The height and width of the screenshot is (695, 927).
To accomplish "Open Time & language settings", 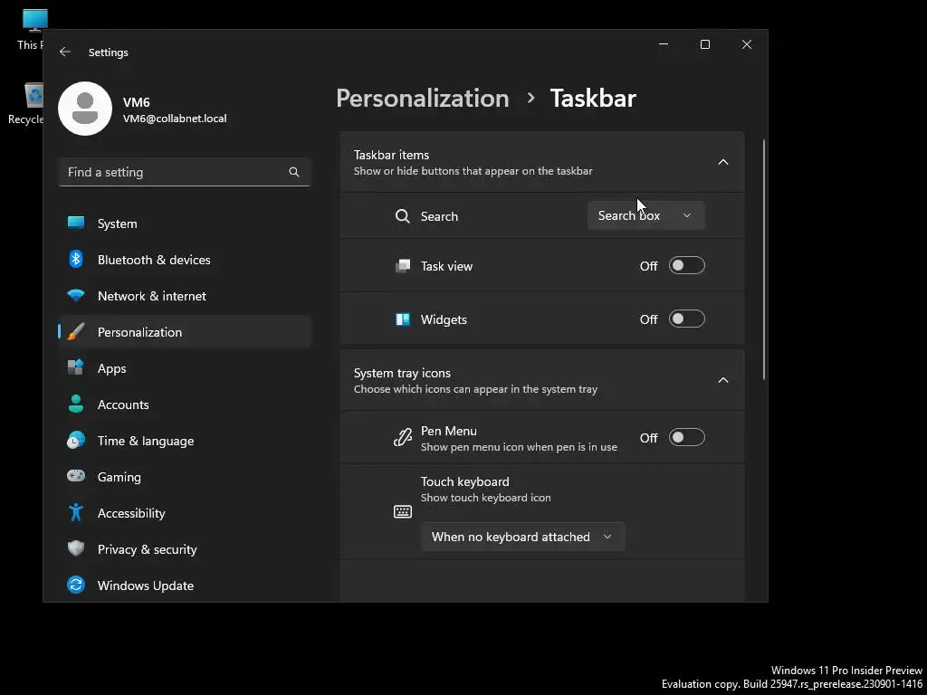I will coord(145,441).
